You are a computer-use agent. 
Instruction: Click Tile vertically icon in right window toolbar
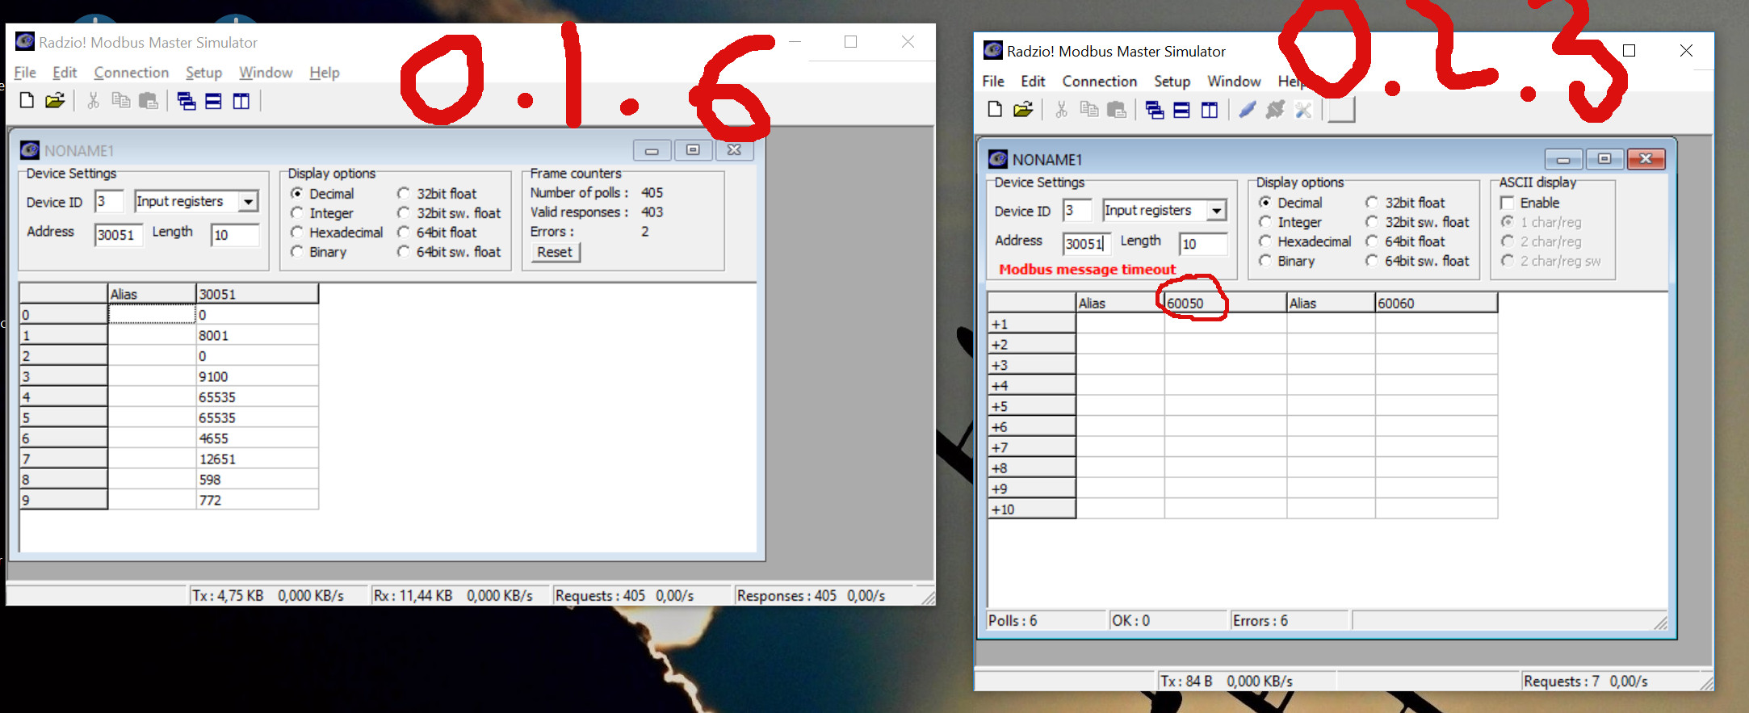coord(1209,110)
